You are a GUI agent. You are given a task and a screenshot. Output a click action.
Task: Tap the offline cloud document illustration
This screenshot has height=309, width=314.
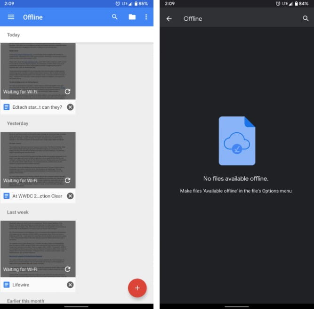pos(237,141)
